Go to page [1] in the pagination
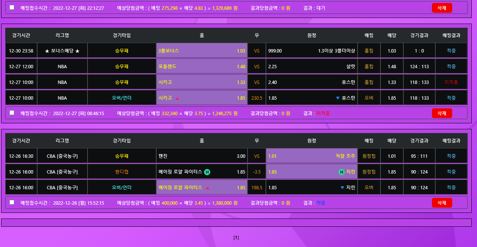477x247 pixels. point(236,238)
